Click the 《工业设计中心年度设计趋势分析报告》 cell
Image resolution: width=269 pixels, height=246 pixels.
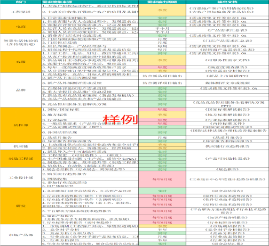click(x=227, y=179)
